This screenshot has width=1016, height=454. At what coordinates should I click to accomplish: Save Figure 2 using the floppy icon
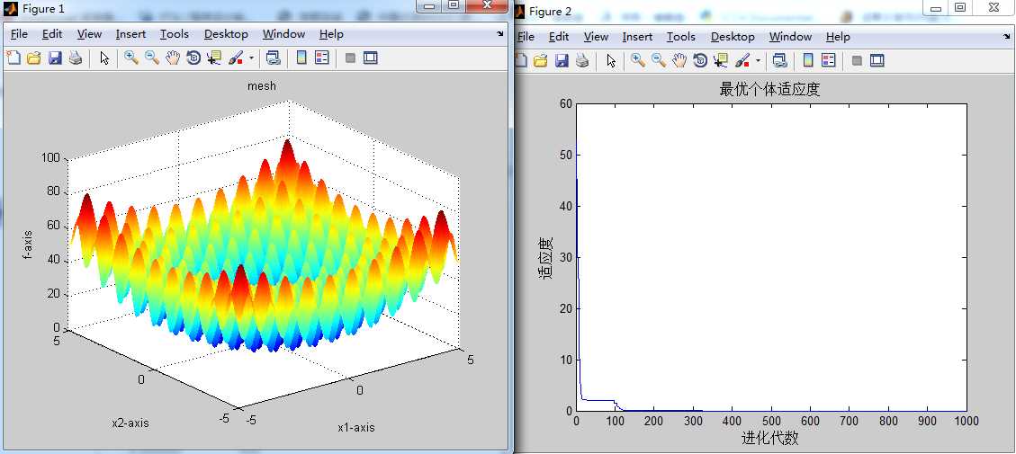(562, 61)
